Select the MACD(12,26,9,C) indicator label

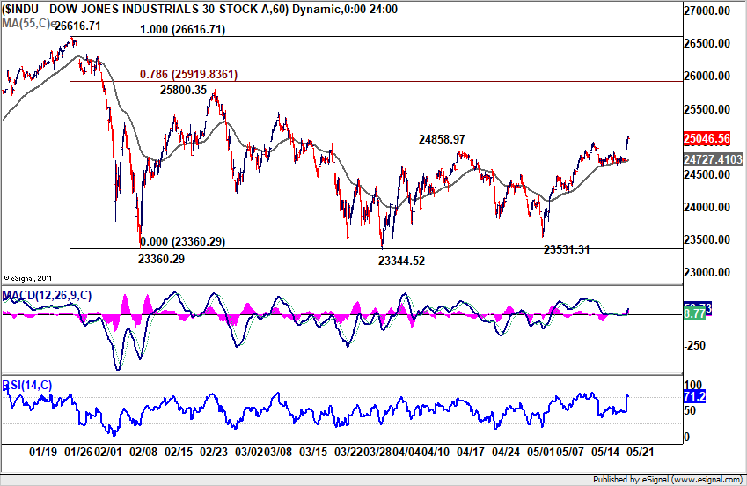point(48,295)
